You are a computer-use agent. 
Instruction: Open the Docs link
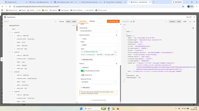(x=189, y=17)
